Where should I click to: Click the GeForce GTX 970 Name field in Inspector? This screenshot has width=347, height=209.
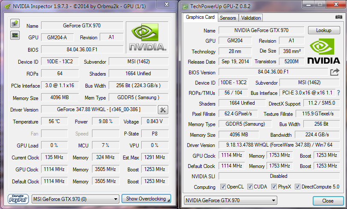tap(82, 26)
